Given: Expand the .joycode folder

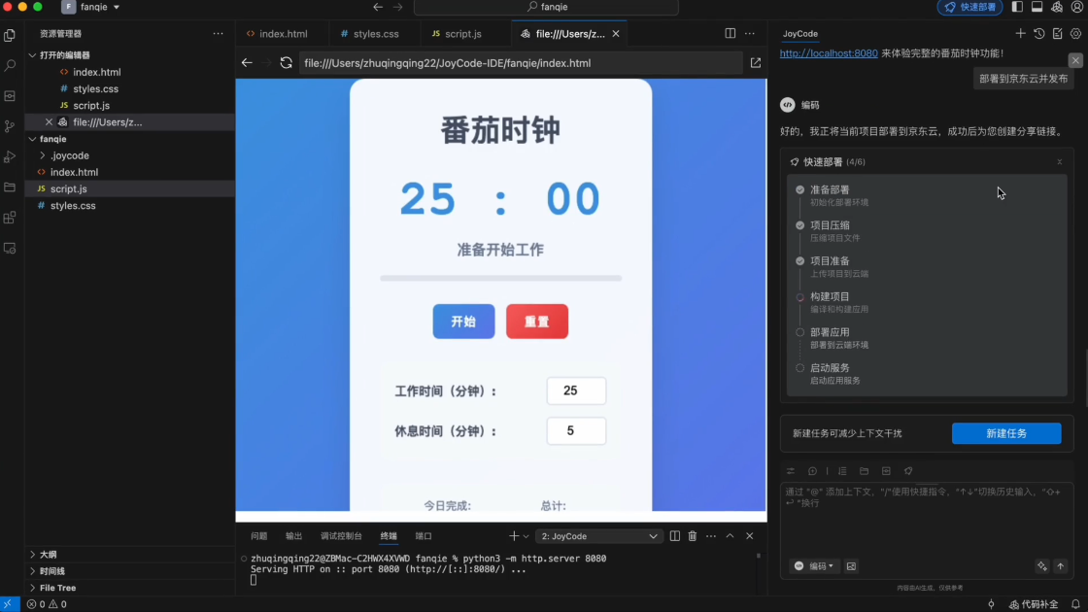Looking at the screenshot, I should pyautogui.click(x=43, y=155).
